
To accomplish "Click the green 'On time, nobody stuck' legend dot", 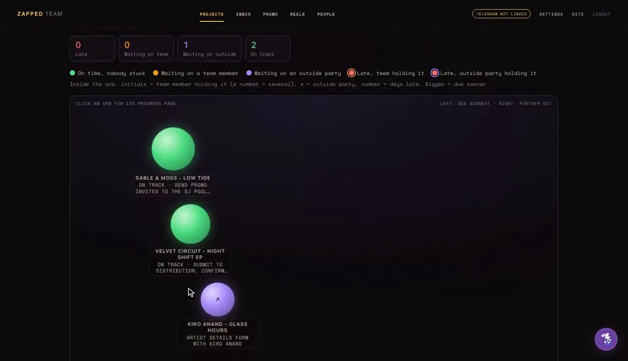I will pos(72,73).
